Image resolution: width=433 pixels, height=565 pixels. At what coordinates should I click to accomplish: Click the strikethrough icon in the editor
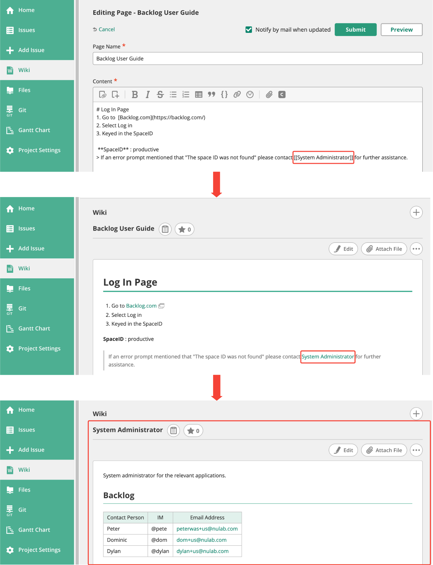coord(160,94)
